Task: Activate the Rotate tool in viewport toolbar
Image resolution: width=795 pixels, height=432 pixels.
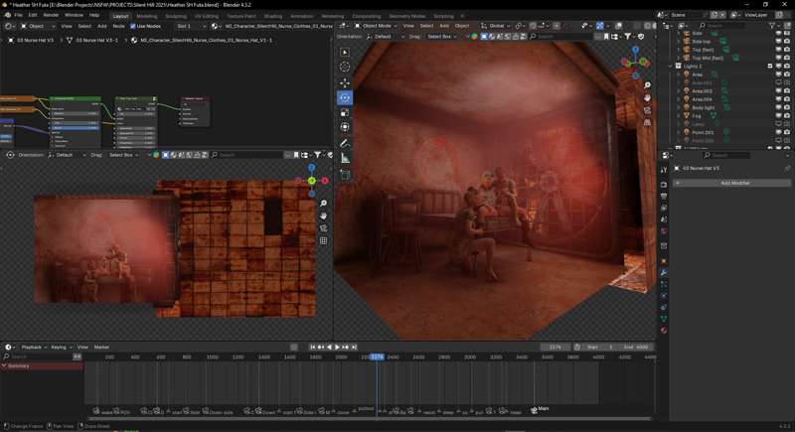Action: 345,97
